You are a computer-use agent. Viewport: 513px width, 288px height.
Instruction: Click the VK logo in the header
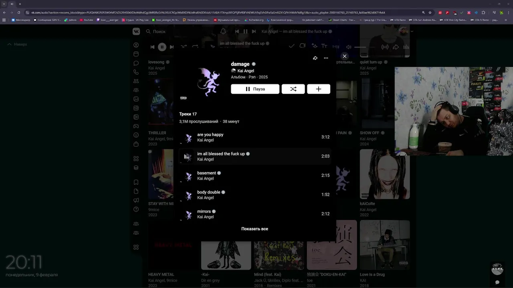point(137,31)
